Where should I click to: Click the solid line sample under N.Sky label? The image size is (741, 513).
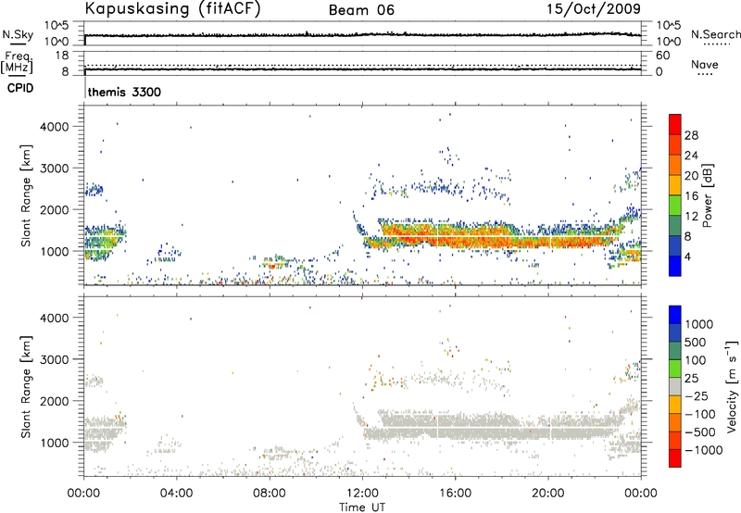[18, 44]
